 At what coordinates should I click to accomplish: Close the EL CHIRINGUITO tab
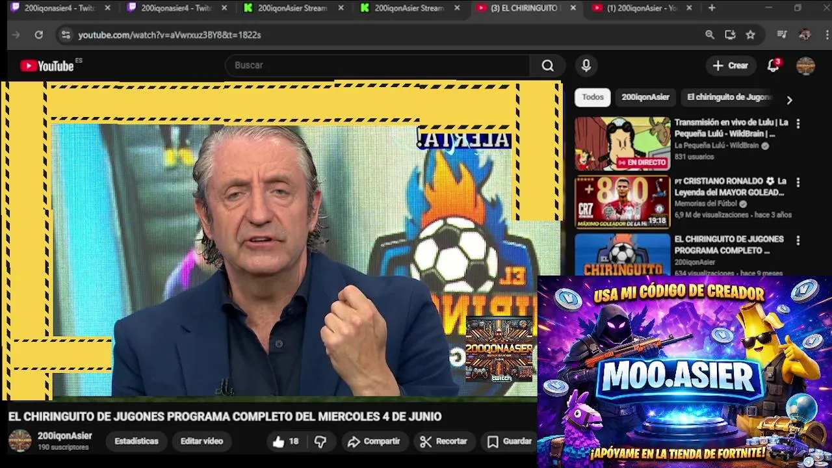pyautogui.click(x=573, y=8)
